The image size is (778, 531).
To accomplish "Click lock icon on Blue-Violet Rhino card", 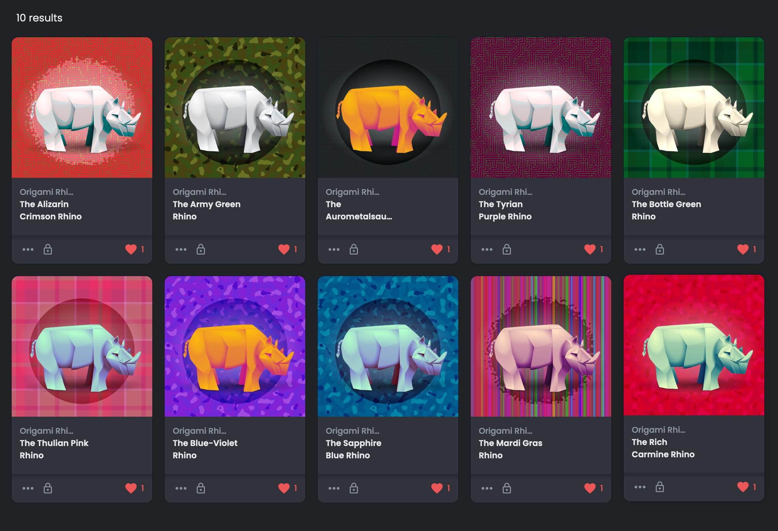I will click(201, 488).
